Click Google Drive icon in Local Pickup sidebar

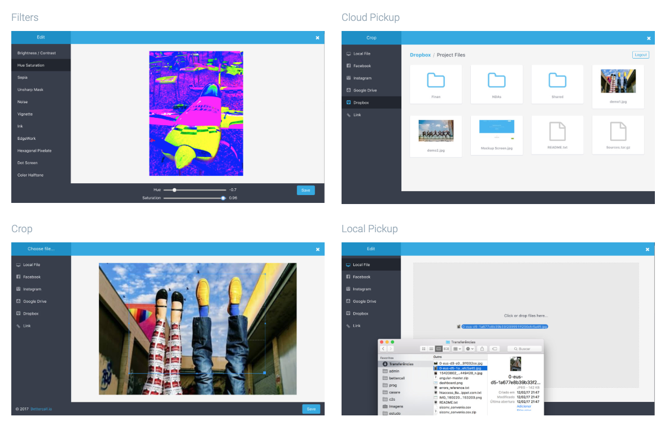348,301
